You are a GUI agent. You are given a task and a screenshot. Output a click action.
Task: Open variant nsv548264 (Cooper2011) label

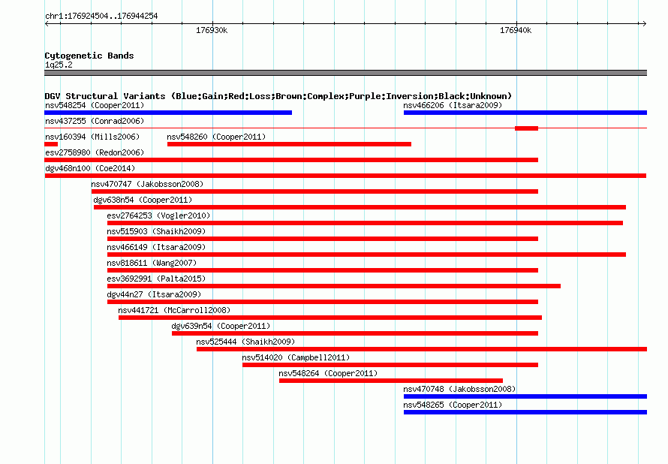328,373
